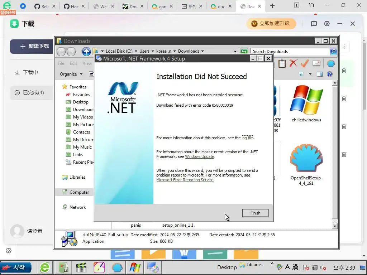Click the blue shell Classic Shell settings icon
Image resolution: width=367 pixels, height=275 pixels.
click(x=331, y=63)
